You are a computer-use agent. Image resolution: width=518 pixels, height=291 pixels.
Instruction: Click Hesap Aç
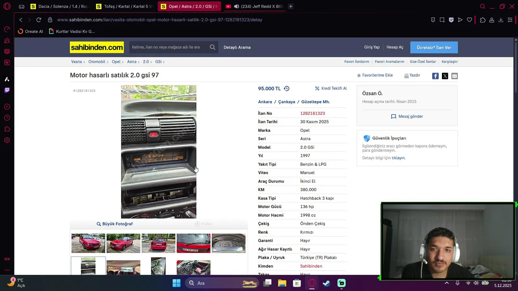(395, 47)
